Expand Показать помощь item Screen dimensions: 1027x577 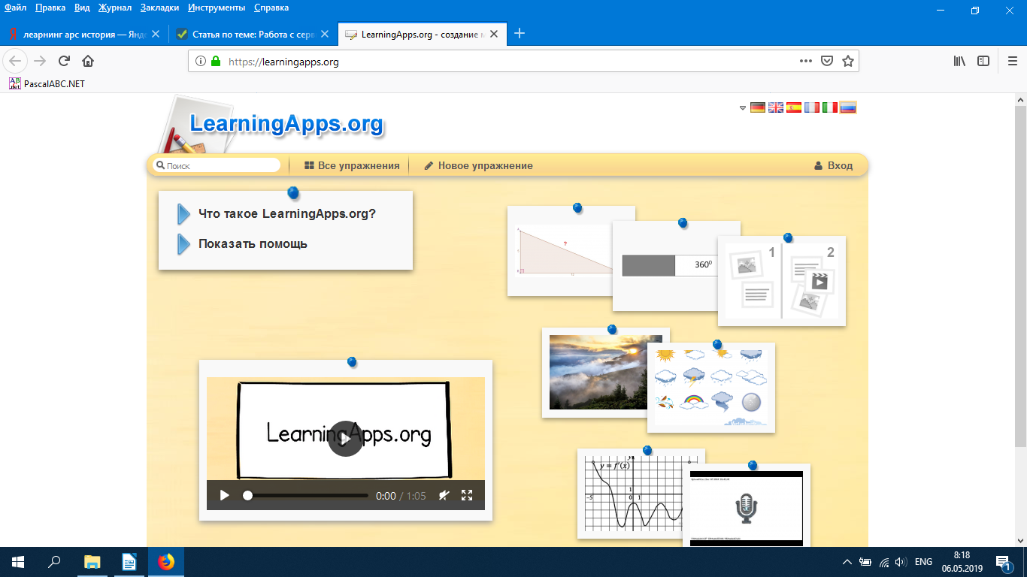click(x=243, y=244)
